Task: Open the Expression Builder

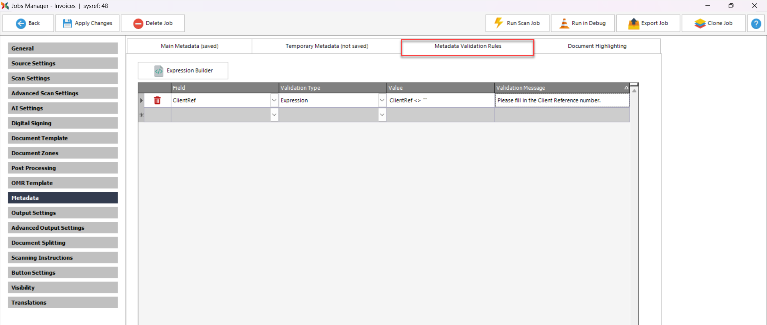Action: pos(183,71)
